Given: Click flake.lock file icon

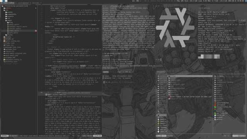Looking at the screenshot, I should coord(4,43).
